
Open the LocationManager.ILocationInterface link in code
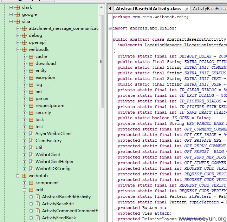(x=186, y=45)
